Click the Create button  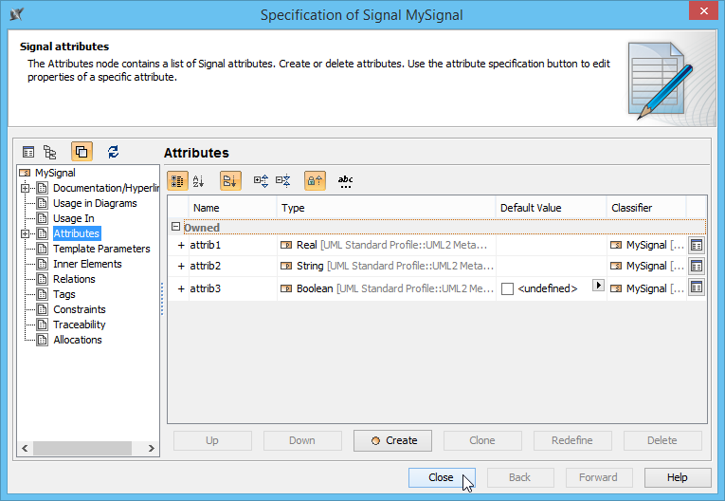pos(392,440)
